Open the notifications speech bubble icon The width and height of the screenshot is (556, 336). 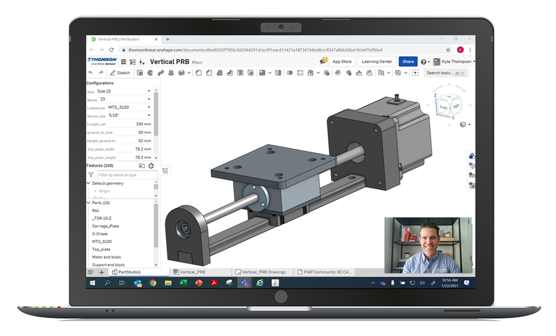coord(323,61)
